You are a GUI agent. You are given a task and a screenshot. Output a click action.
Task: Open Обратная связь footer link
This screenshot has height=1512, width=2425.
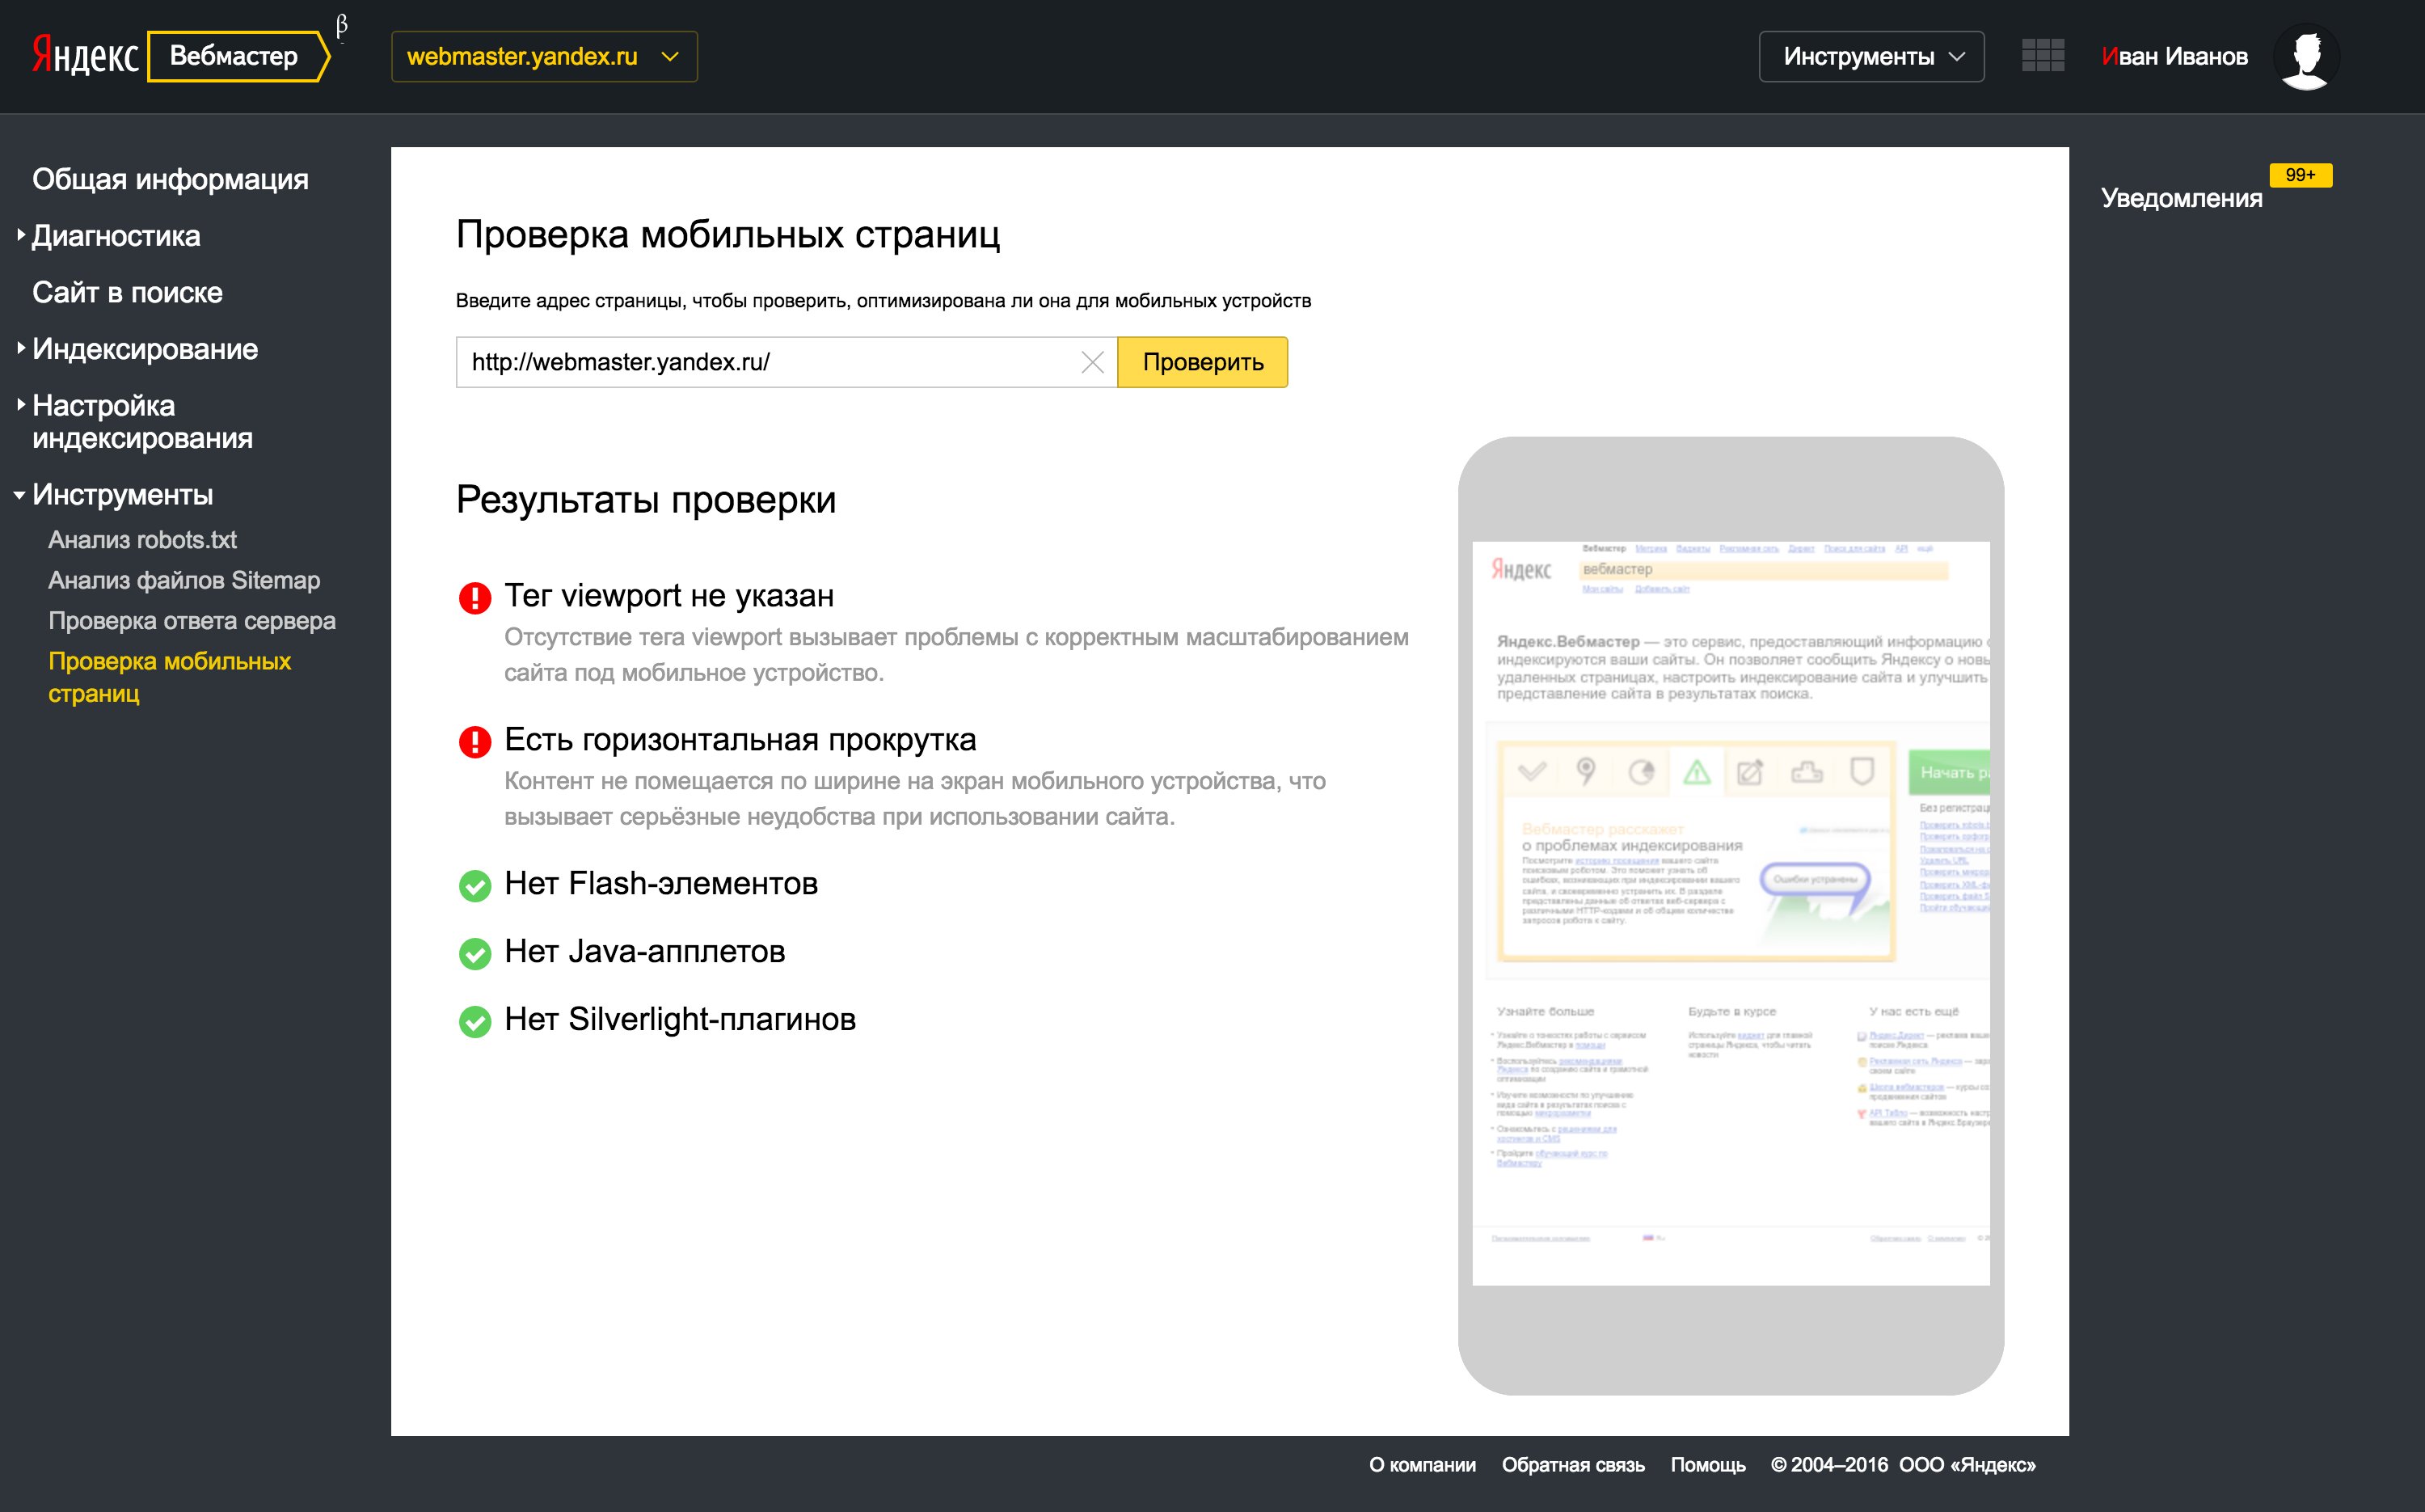coord(1572,1465)
